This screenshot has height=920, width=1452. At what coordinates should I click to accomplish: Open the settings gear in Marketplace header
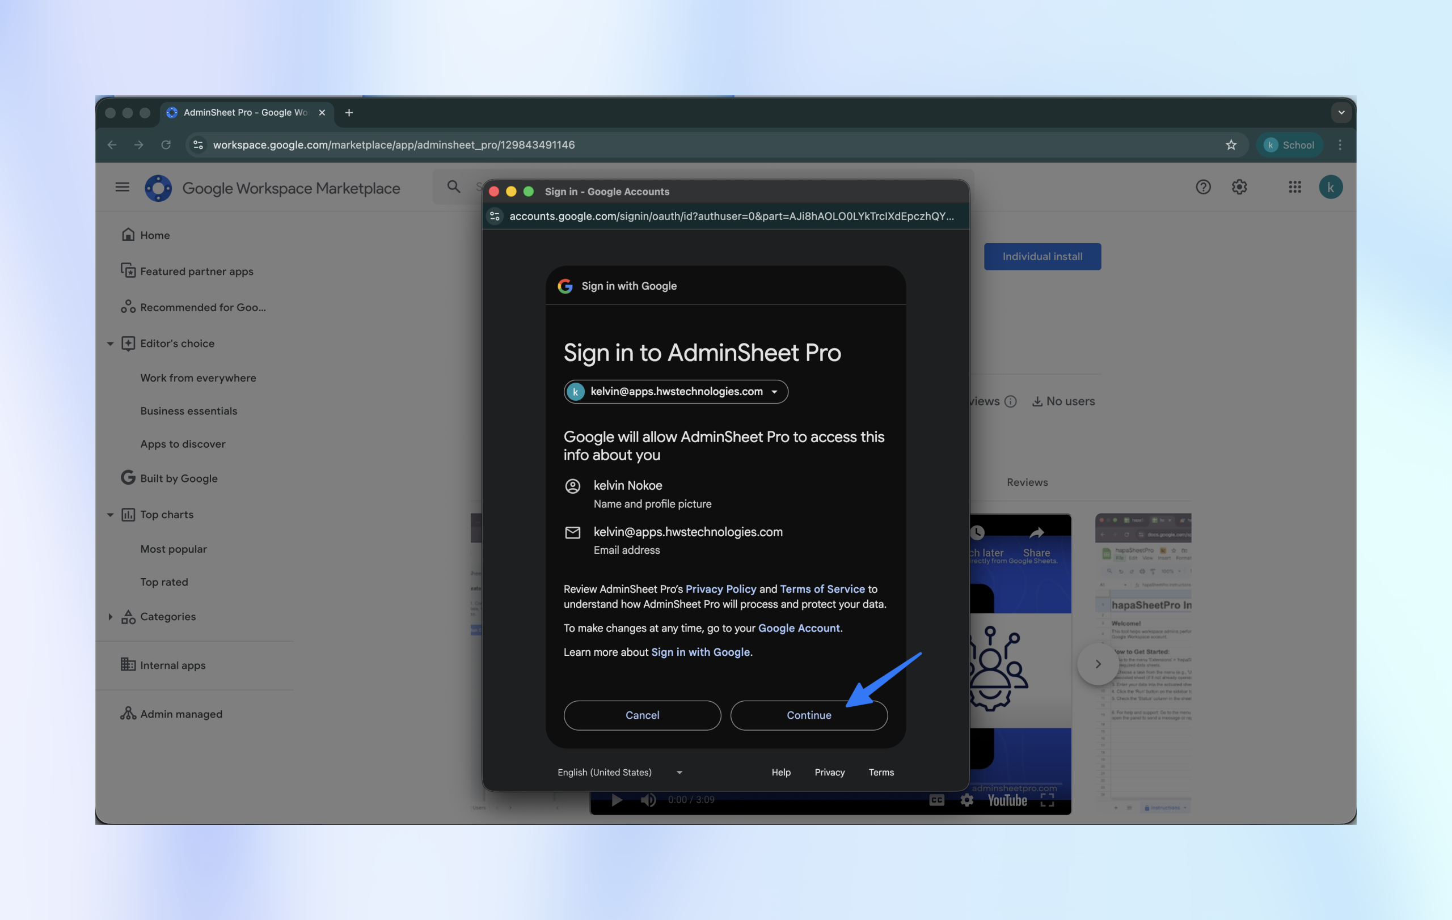pos(1239,188)
